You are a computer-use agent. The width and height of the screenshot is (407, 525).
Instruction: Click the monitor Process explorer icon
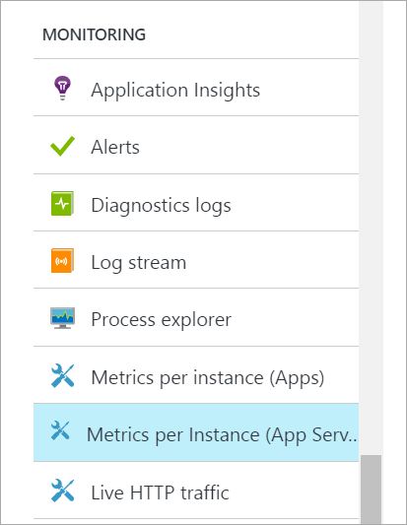62,318
